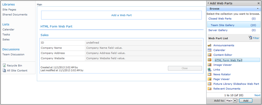Screen dimensions: 262x105
Task: Click the Add button
Action: pyautogui.click(x=246, y=100)
